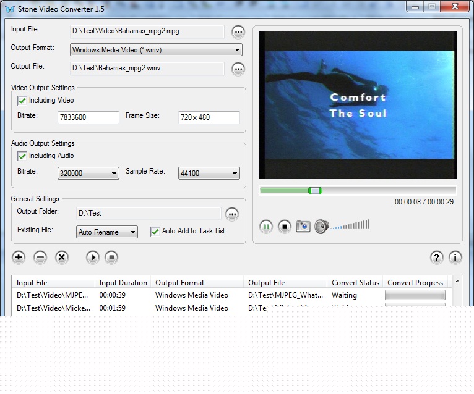Click the Output File path field
The image size is (474, 394).
tap(147, 69)
